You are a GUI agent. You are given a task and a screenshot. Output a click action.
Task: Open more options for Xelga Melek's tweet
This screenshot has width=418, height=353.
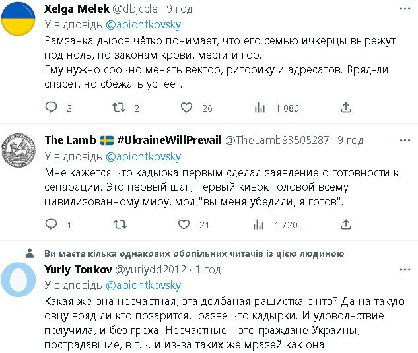(404, 9)
